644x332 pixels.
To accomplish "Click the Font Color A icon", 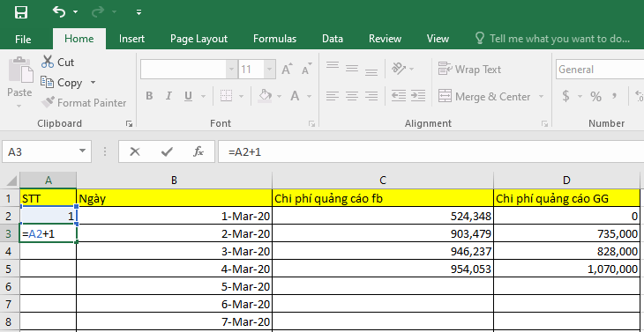I will tap(295, 96).
